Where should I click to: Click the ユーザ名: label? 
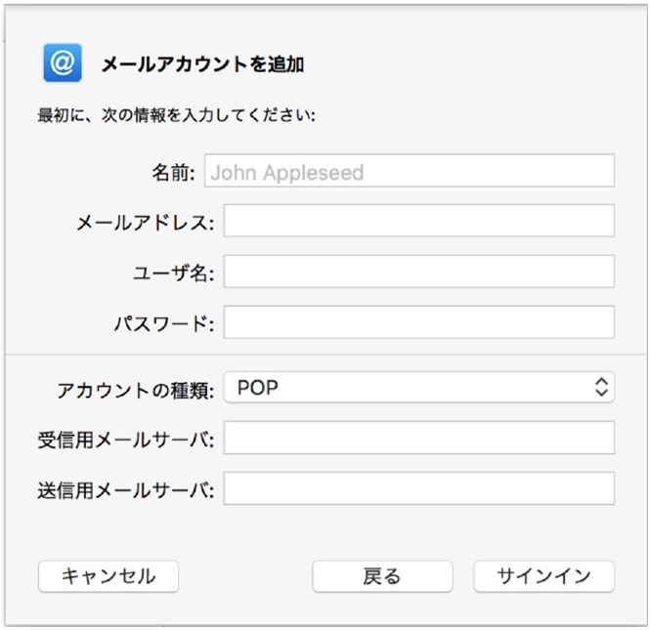174,273
